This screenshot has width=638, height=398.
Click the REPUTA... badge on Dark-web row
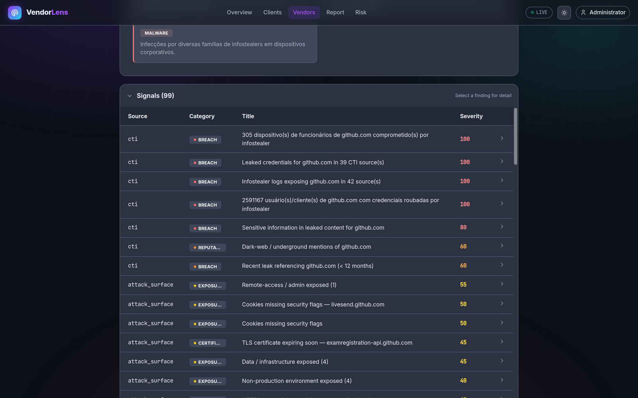click(208, 248)
